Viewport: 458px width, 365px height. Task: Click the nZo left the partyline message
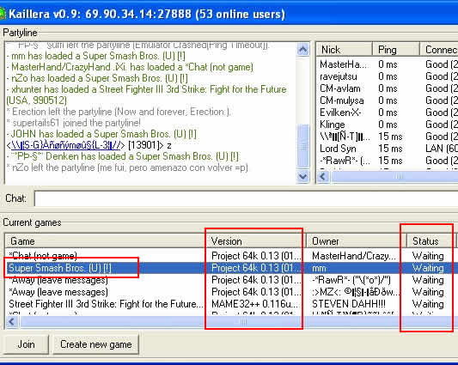click(127, 167)
